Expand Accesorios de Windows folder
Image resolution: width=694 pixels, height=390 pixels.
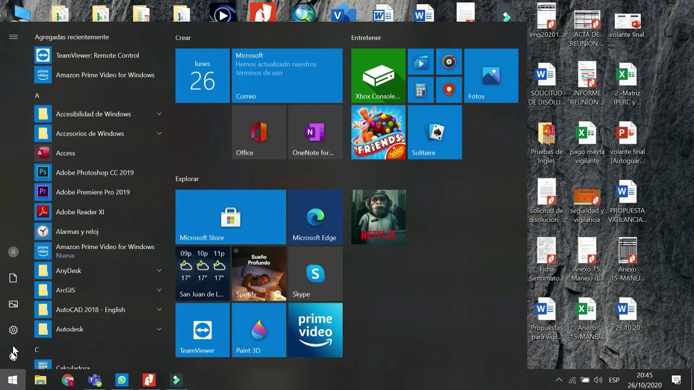[99, 133]
